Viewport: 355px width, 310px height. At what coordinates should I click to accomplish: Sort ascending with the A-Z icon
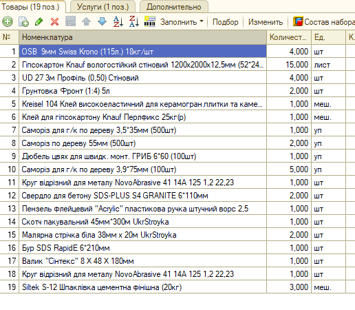(x=118, y=22)
